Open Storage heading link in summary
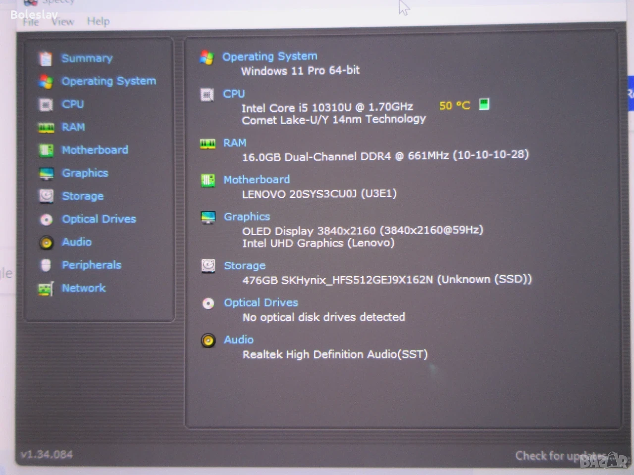Screen dimensions: 634x475 point(245,266)
